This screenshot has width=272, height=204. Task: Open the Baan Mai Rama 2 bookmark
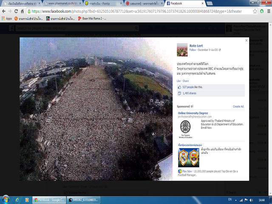pyautogui.click(x=92, y=18)
